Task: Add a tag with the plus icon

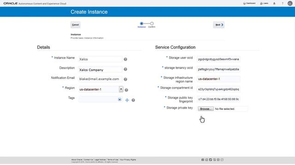Action: pyautogui.click(x=127, y=100)
